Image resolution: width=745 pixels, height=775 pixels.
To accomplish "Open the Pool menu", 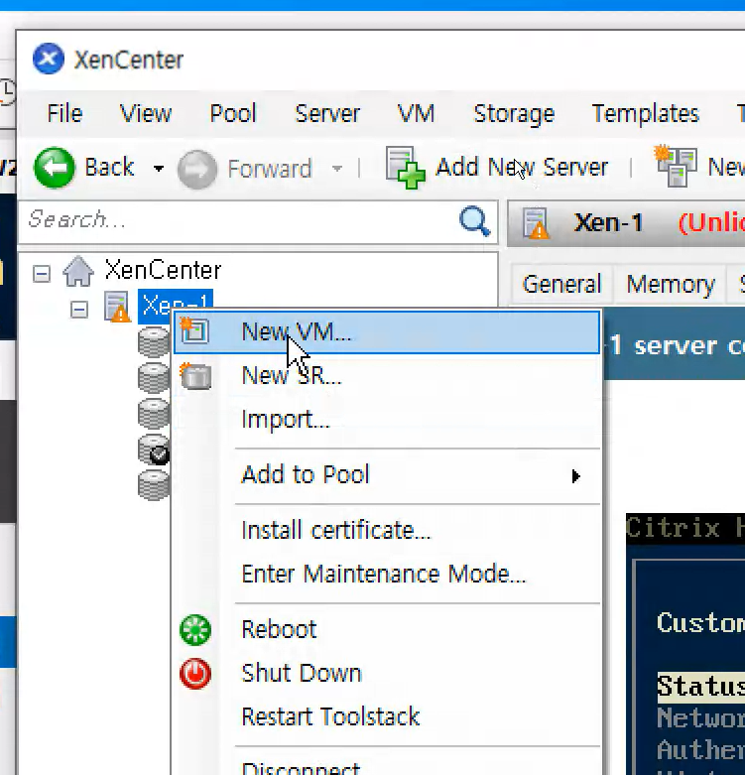I will pos(233,114).
